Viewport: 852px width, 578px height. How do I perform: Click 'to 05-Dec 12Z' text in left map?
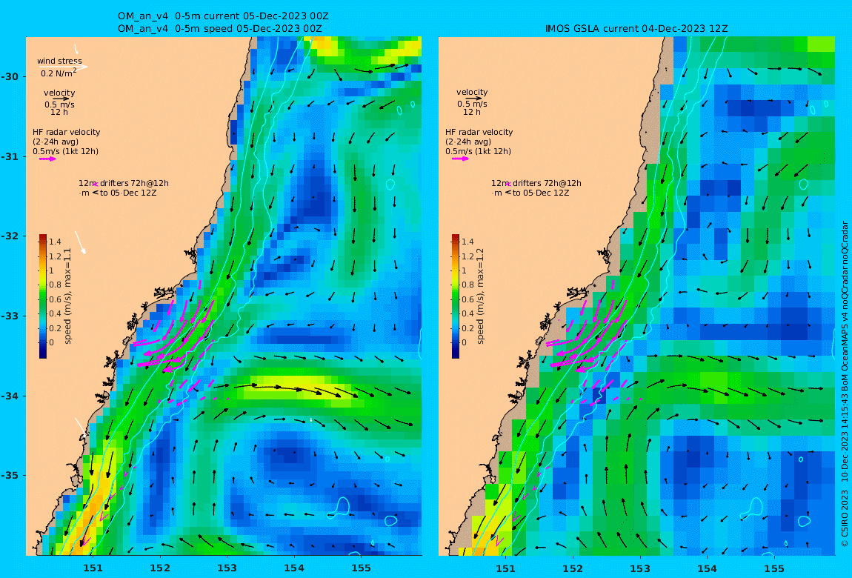pyautogui.click(x=128, y=193)
